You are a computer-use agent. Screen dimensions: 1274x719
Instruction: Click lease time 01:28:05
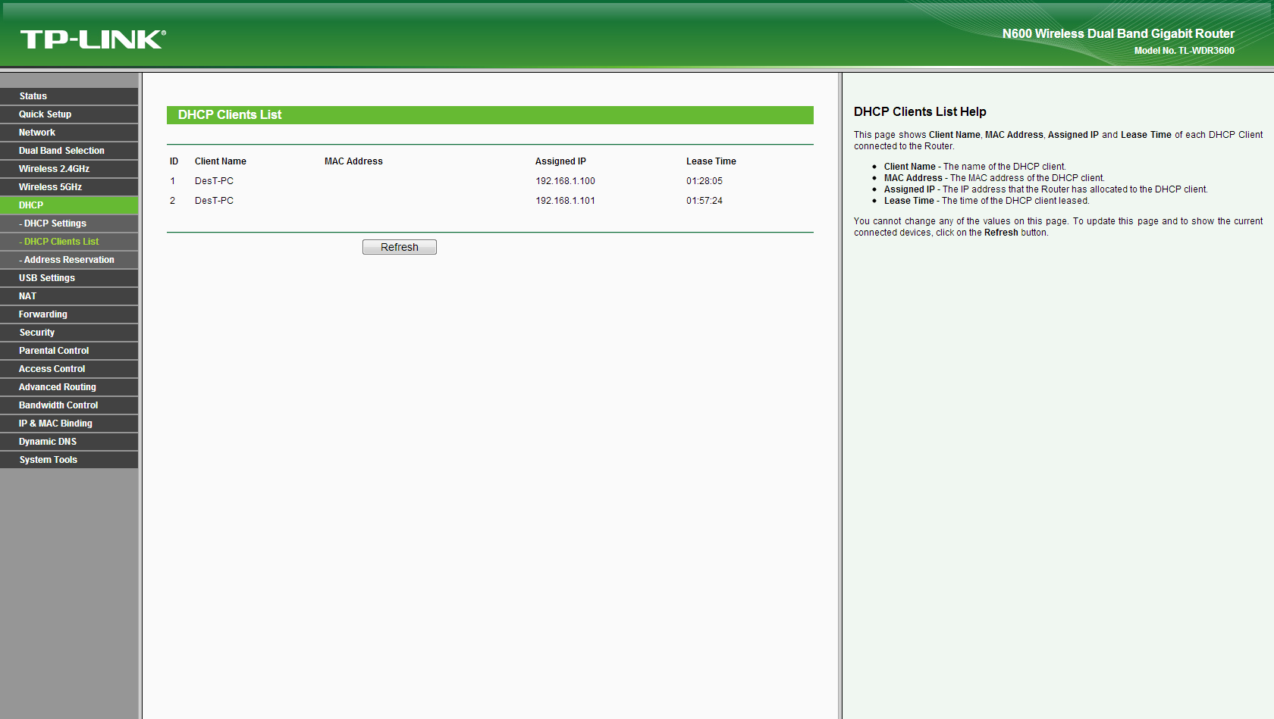coord(704,181)
